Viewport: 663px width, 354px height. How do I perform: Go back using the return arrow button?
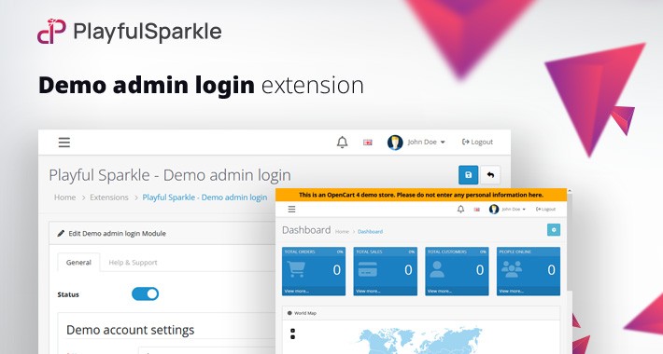point(490,175)
